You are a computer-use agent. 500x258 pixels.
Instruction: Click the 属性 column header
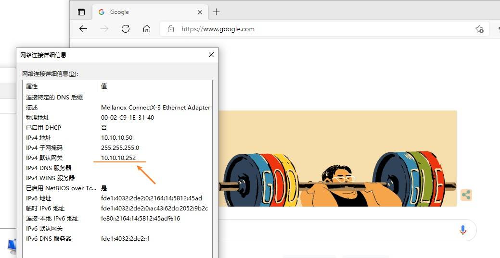coord(60,86)
